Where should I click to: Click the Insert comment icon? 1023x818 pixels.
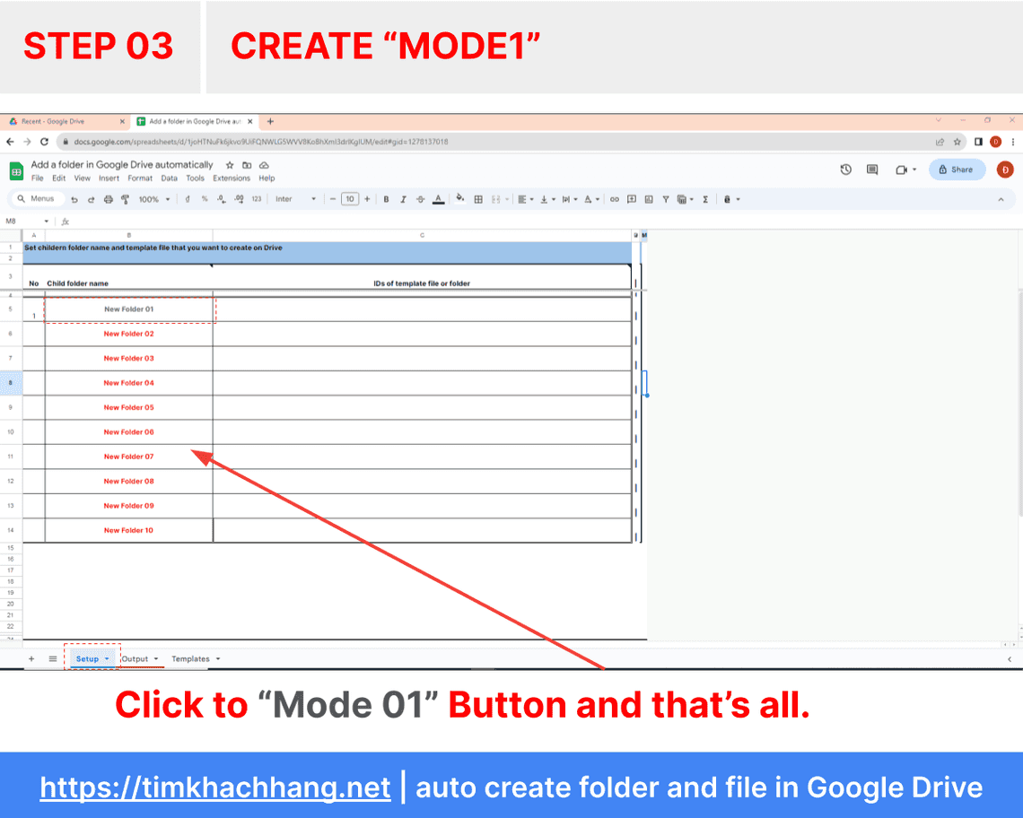point(631,198)
